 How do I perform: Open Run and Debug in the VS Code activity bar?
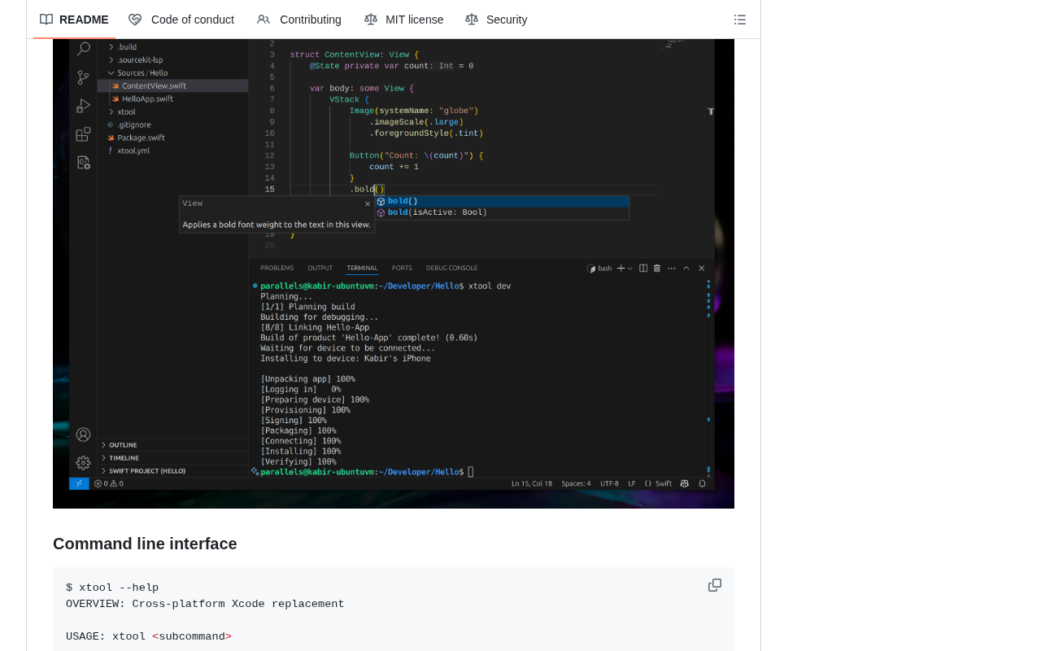click(83, 106)
